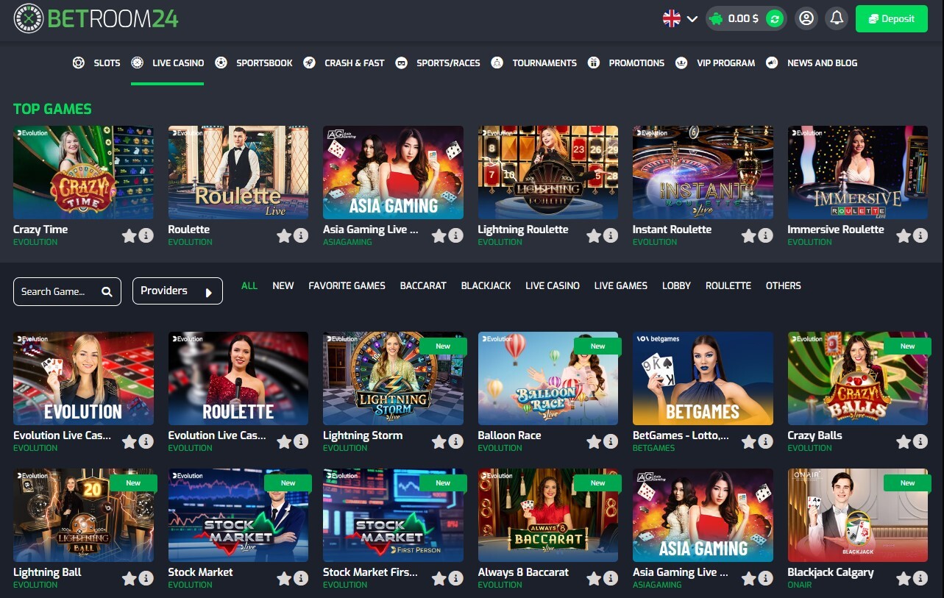Click the info icon for Lightning Storm

pyautogui.click(x=455, y=441)
